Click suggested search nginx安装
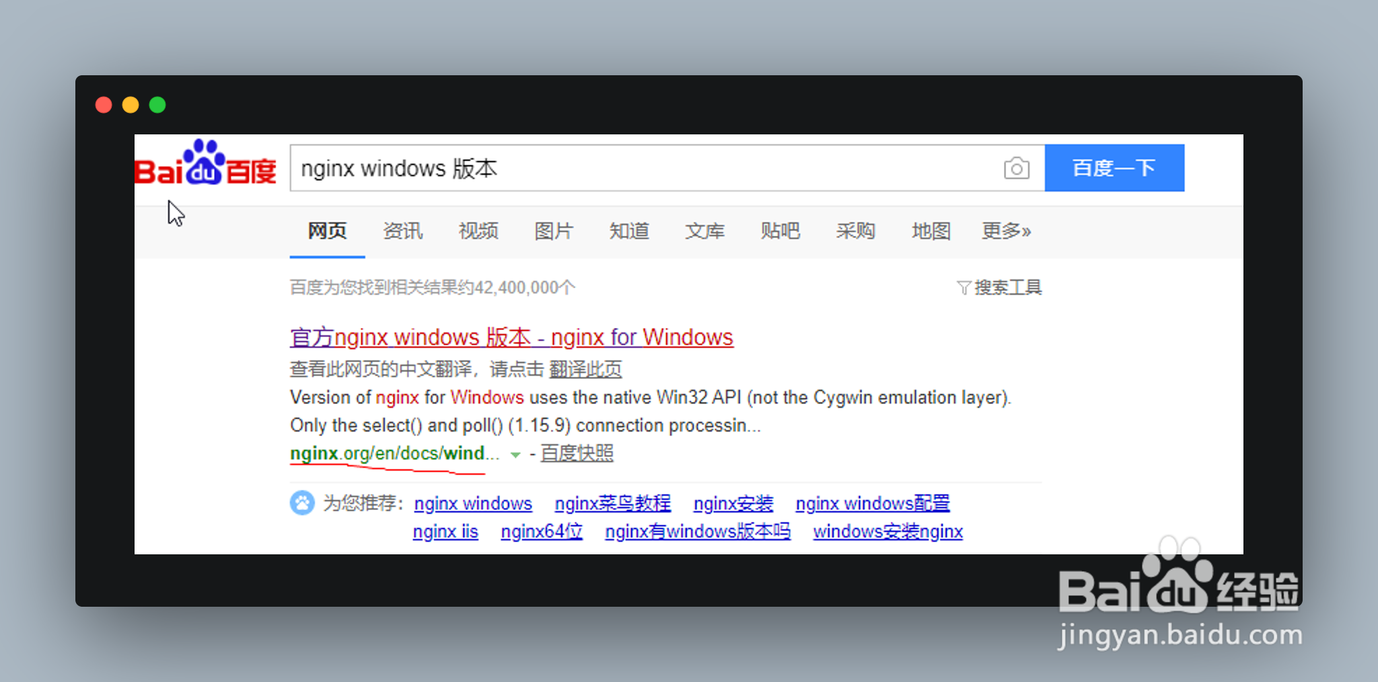1378x682 pixels. (733, 503)
